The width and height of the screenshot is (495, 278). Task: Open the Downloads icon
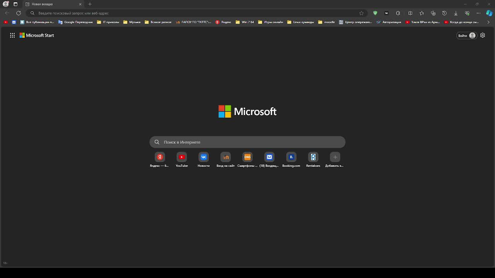coord(456,13)
